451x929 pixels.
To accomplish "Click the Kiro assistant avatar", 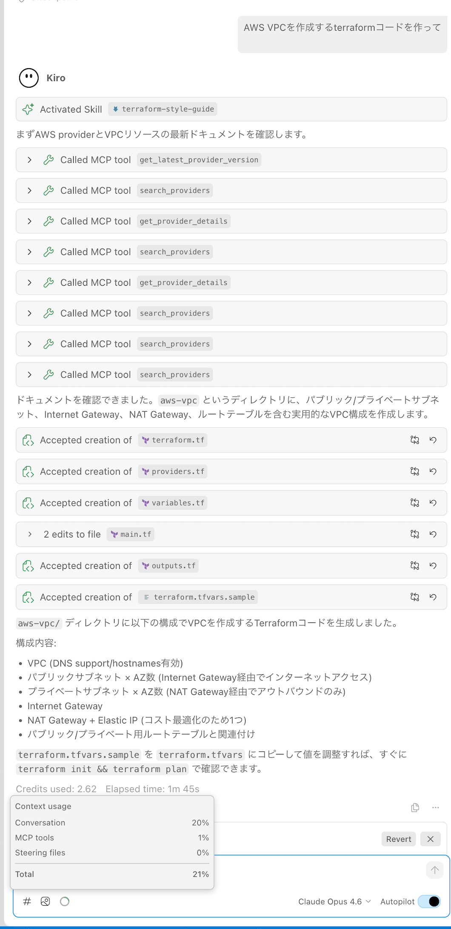I will tap(28, 78).
